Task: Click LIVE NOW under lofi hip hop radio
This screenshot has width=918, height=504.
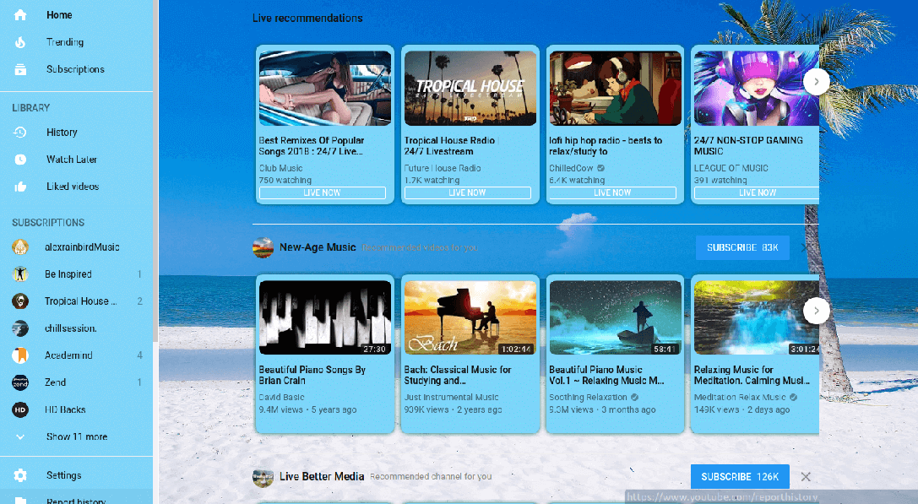Action: [x=612, y=192]
